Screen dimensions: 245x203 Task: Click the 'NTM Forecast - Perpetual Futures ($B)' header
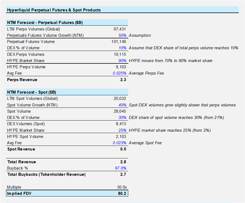[x=45, y=23]
